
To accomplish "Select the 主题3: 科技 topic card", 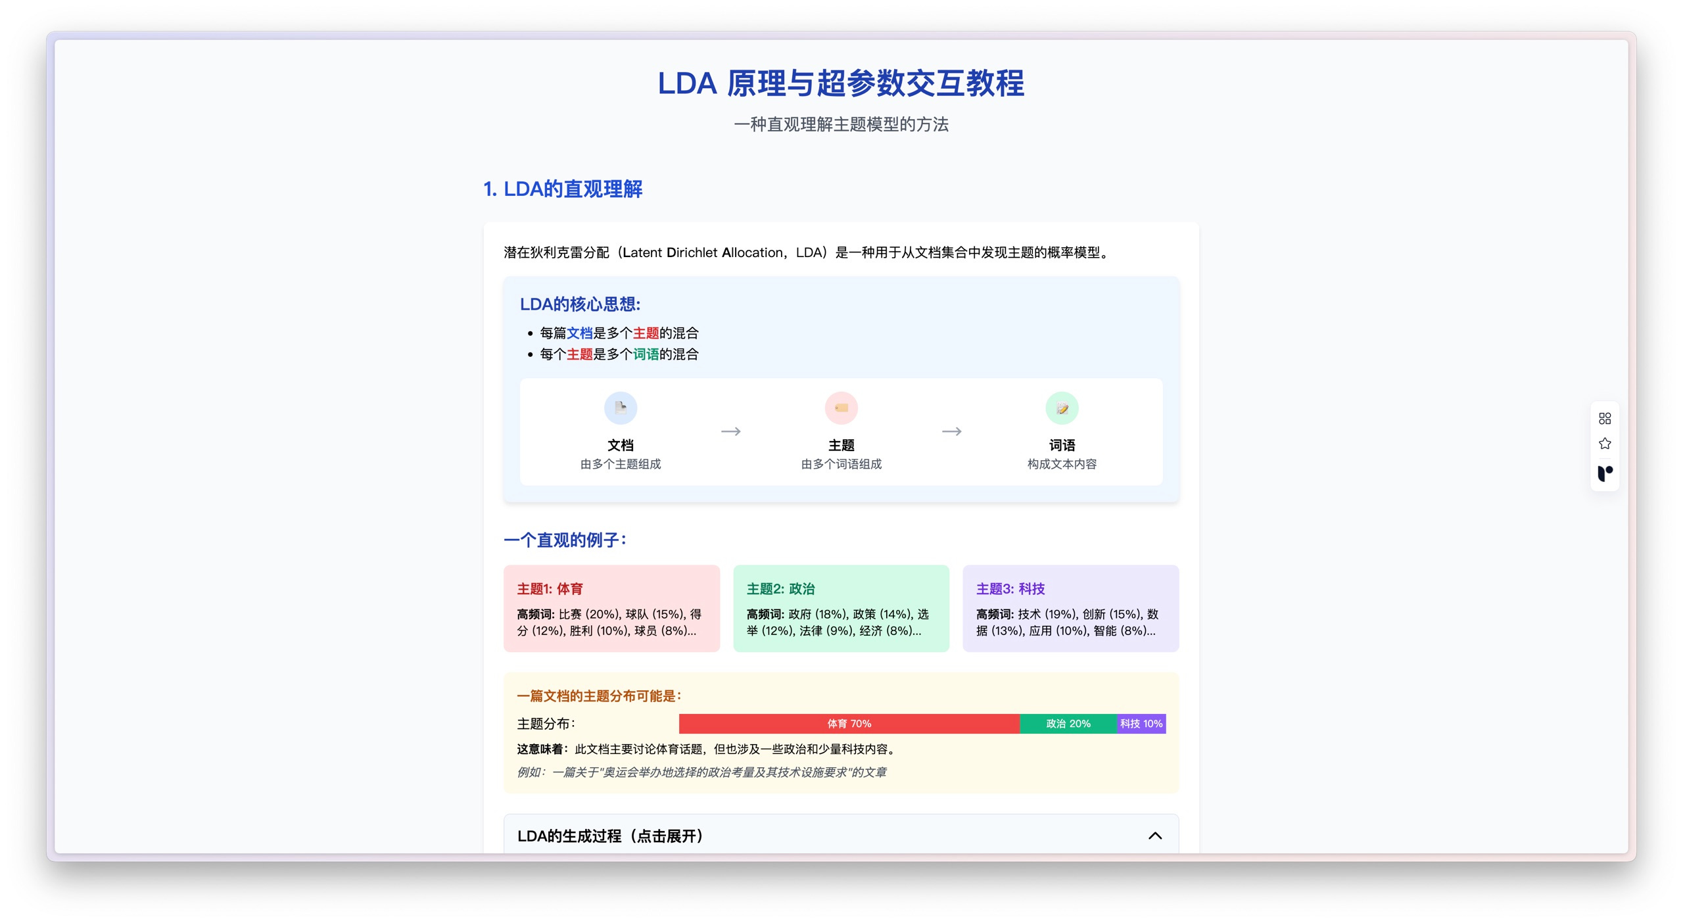I will [1070, 608].
